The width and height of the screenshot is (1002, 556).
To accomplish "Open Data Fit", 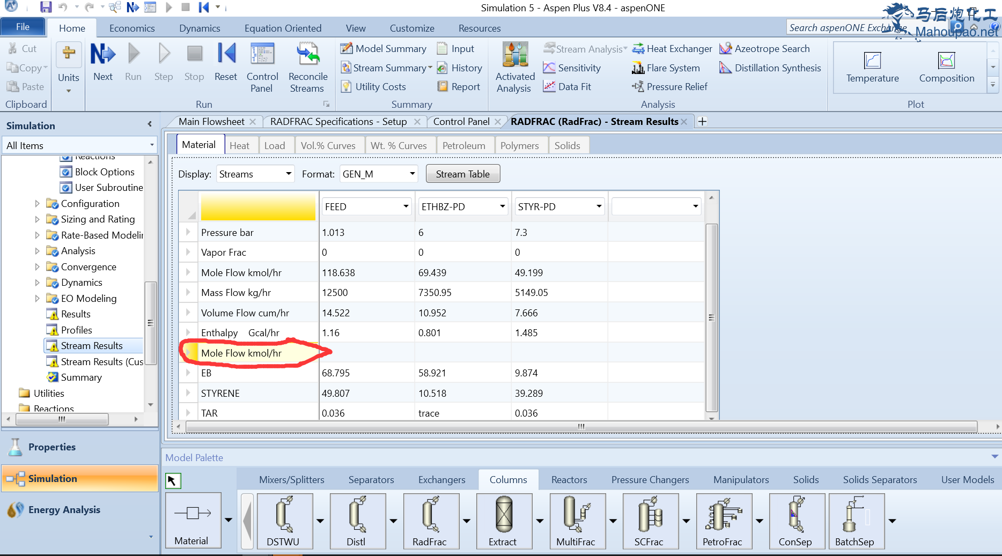I will click(x=567, y=87).
